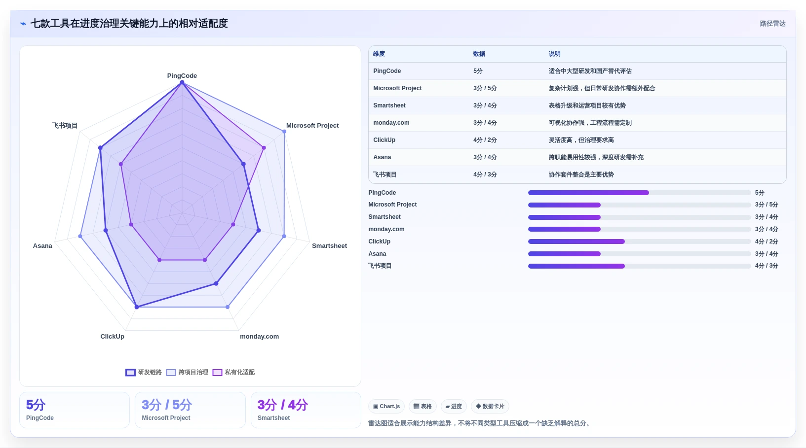Screen dimensions: 806x448
Task: Click the header logo icon beside the title
Action: [23, 24]
